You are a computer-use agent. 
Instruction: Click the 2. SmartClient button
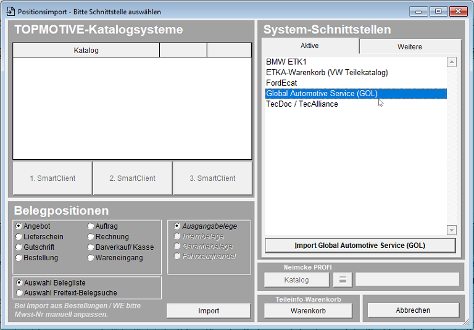tap(133, 178)
